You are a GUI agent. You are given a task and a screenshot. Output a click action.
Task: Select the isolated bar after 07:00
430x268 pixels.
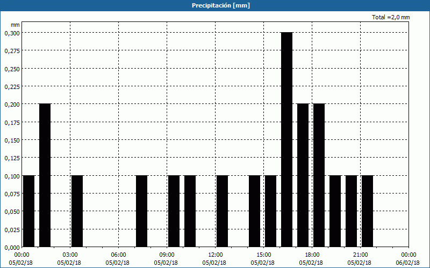coord(142,211)
